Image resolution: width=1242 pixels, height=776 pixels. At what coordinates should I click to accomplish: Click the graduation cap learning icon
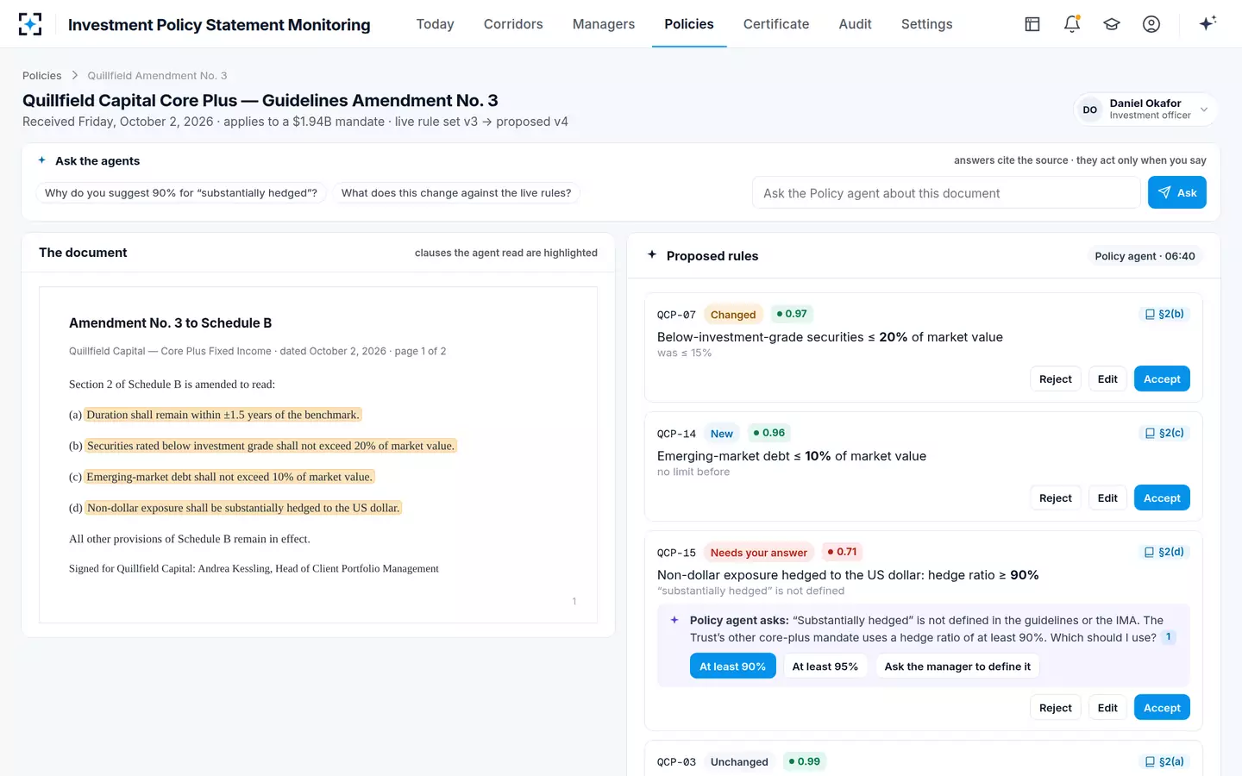tap(1112, 24)
